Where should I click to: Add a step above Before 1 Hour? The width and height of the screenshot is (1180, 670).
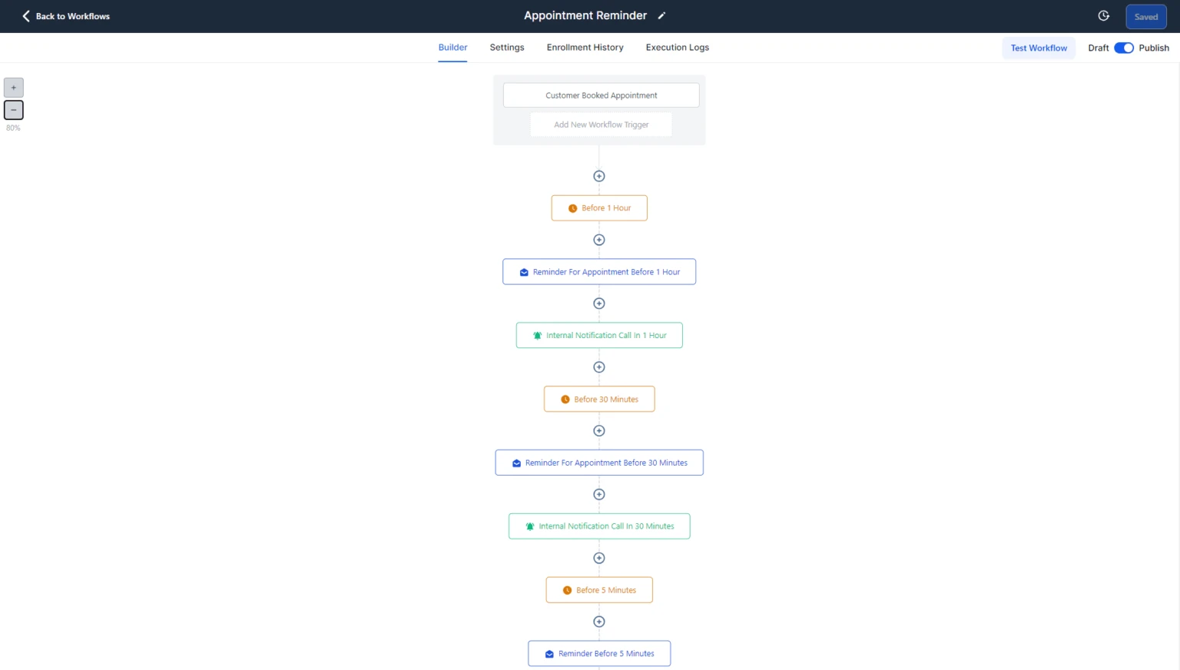(599, 176)
